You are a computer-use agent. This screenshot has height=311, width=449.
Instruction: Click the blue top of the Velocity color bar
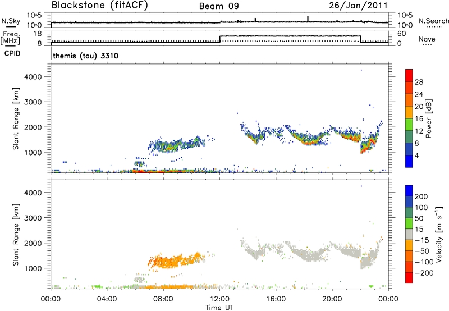pos(409,191)
